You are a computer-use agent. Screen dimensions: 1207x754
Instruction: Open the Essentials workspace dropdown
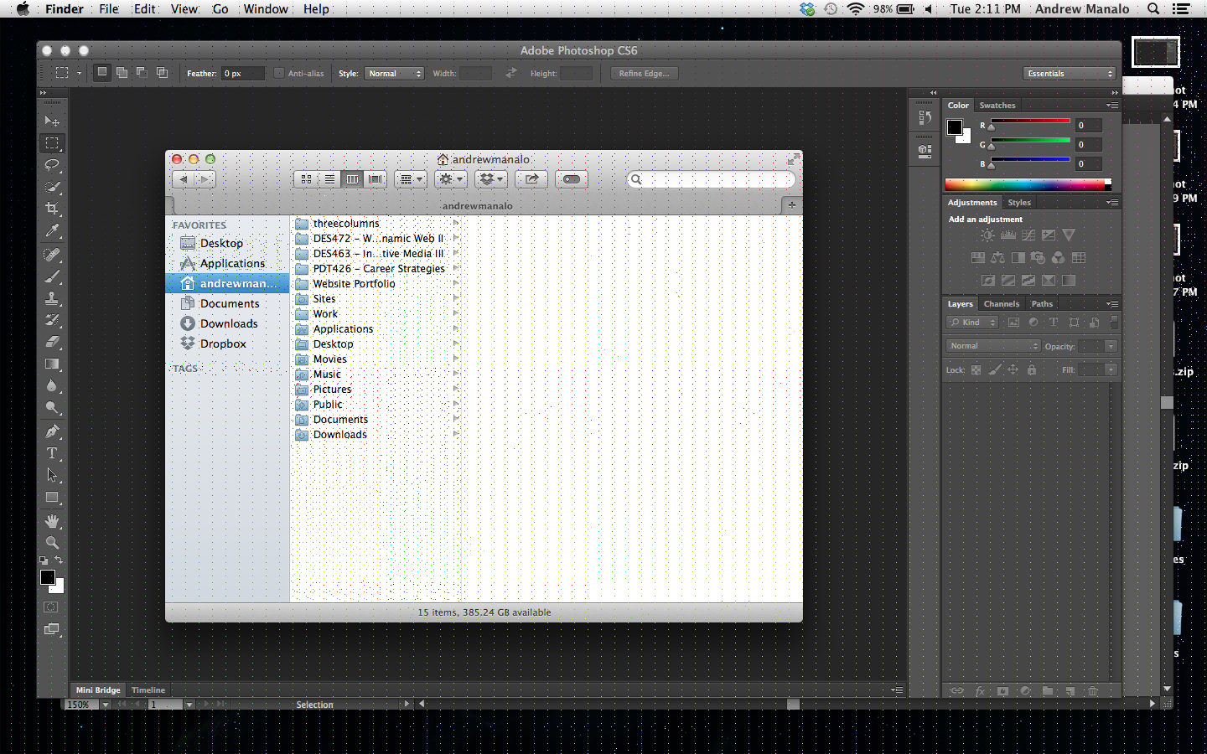pyautogui.click(x=1070, y=74)
